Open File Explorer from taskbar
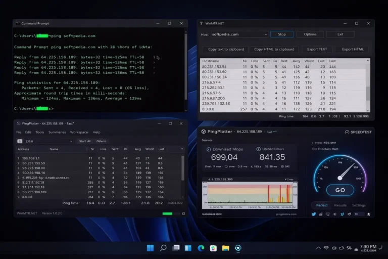Viewport: 388px width, 259px height. (x=226, y=248)
